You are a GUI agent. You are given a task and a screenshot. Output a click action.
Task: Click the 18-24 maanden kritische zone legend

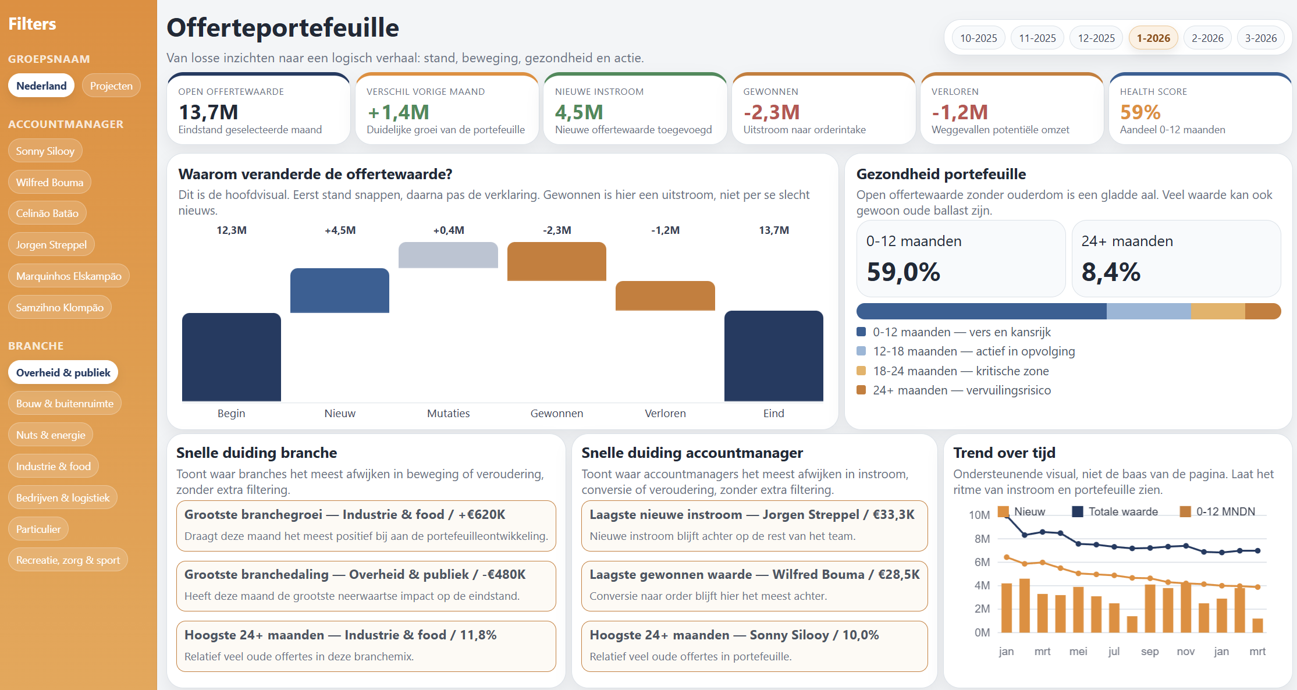(862, 371)
